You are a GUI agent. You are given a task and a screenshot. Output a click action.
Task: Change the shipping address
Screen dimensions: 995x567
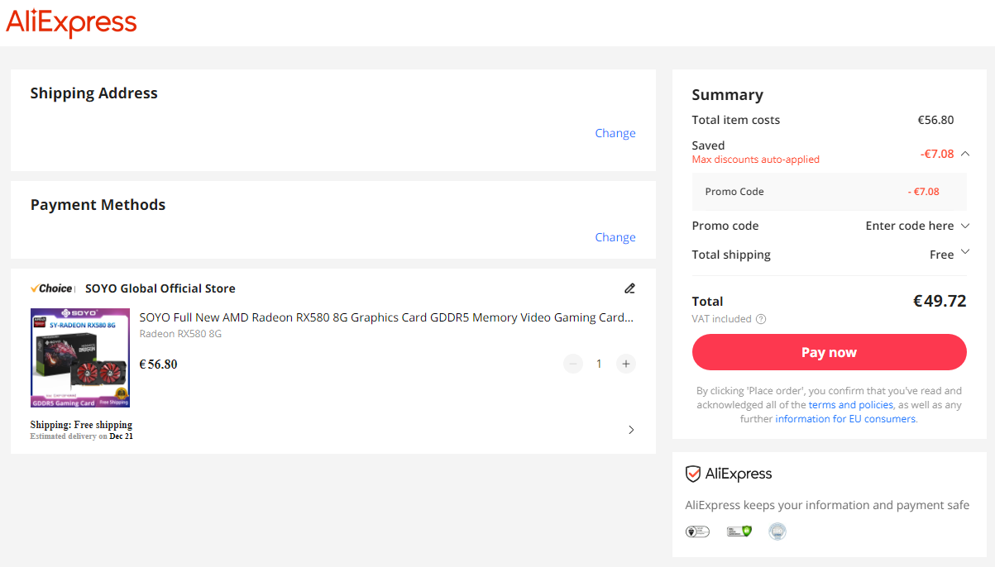click(x=615, y=133)
